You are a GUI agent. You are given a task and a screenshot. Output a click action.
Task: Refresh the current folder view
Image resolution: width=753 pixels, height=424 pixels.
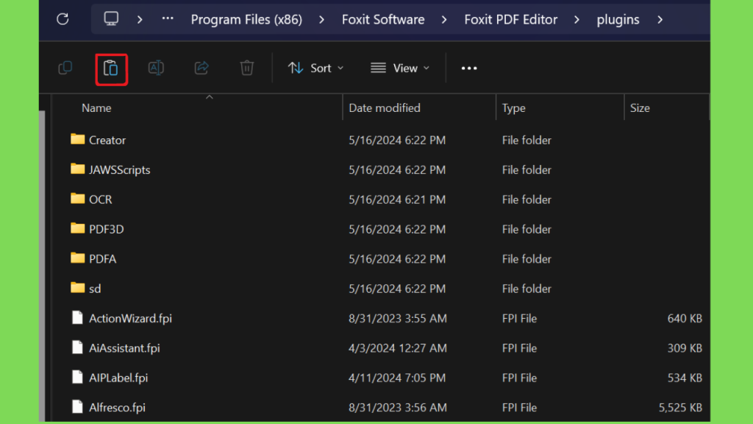pyautogui.click(x=63, y=19)
